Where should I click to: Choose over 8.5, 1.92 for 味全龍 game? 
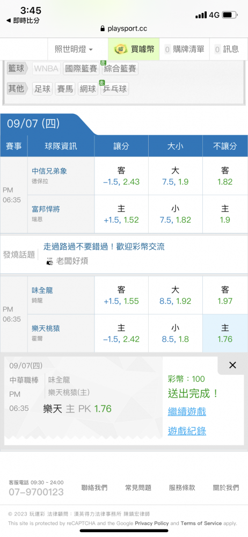click(x=176, y=295)
